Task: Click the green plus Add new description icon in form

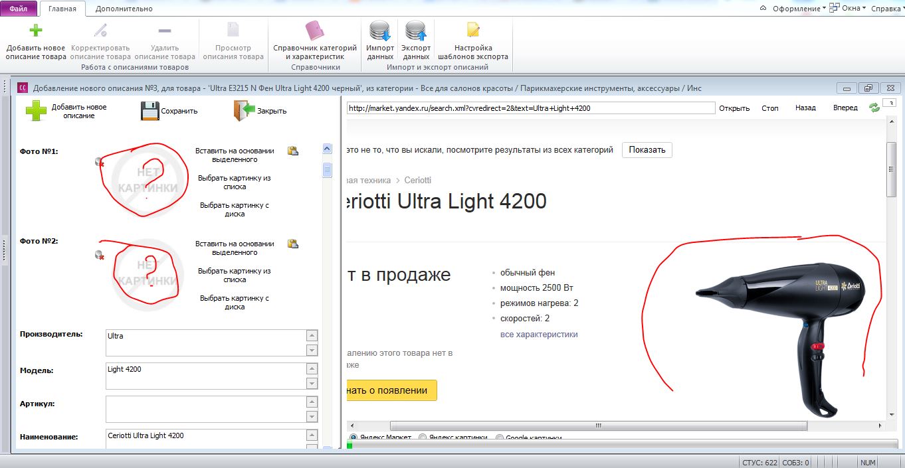Action: 37,110
